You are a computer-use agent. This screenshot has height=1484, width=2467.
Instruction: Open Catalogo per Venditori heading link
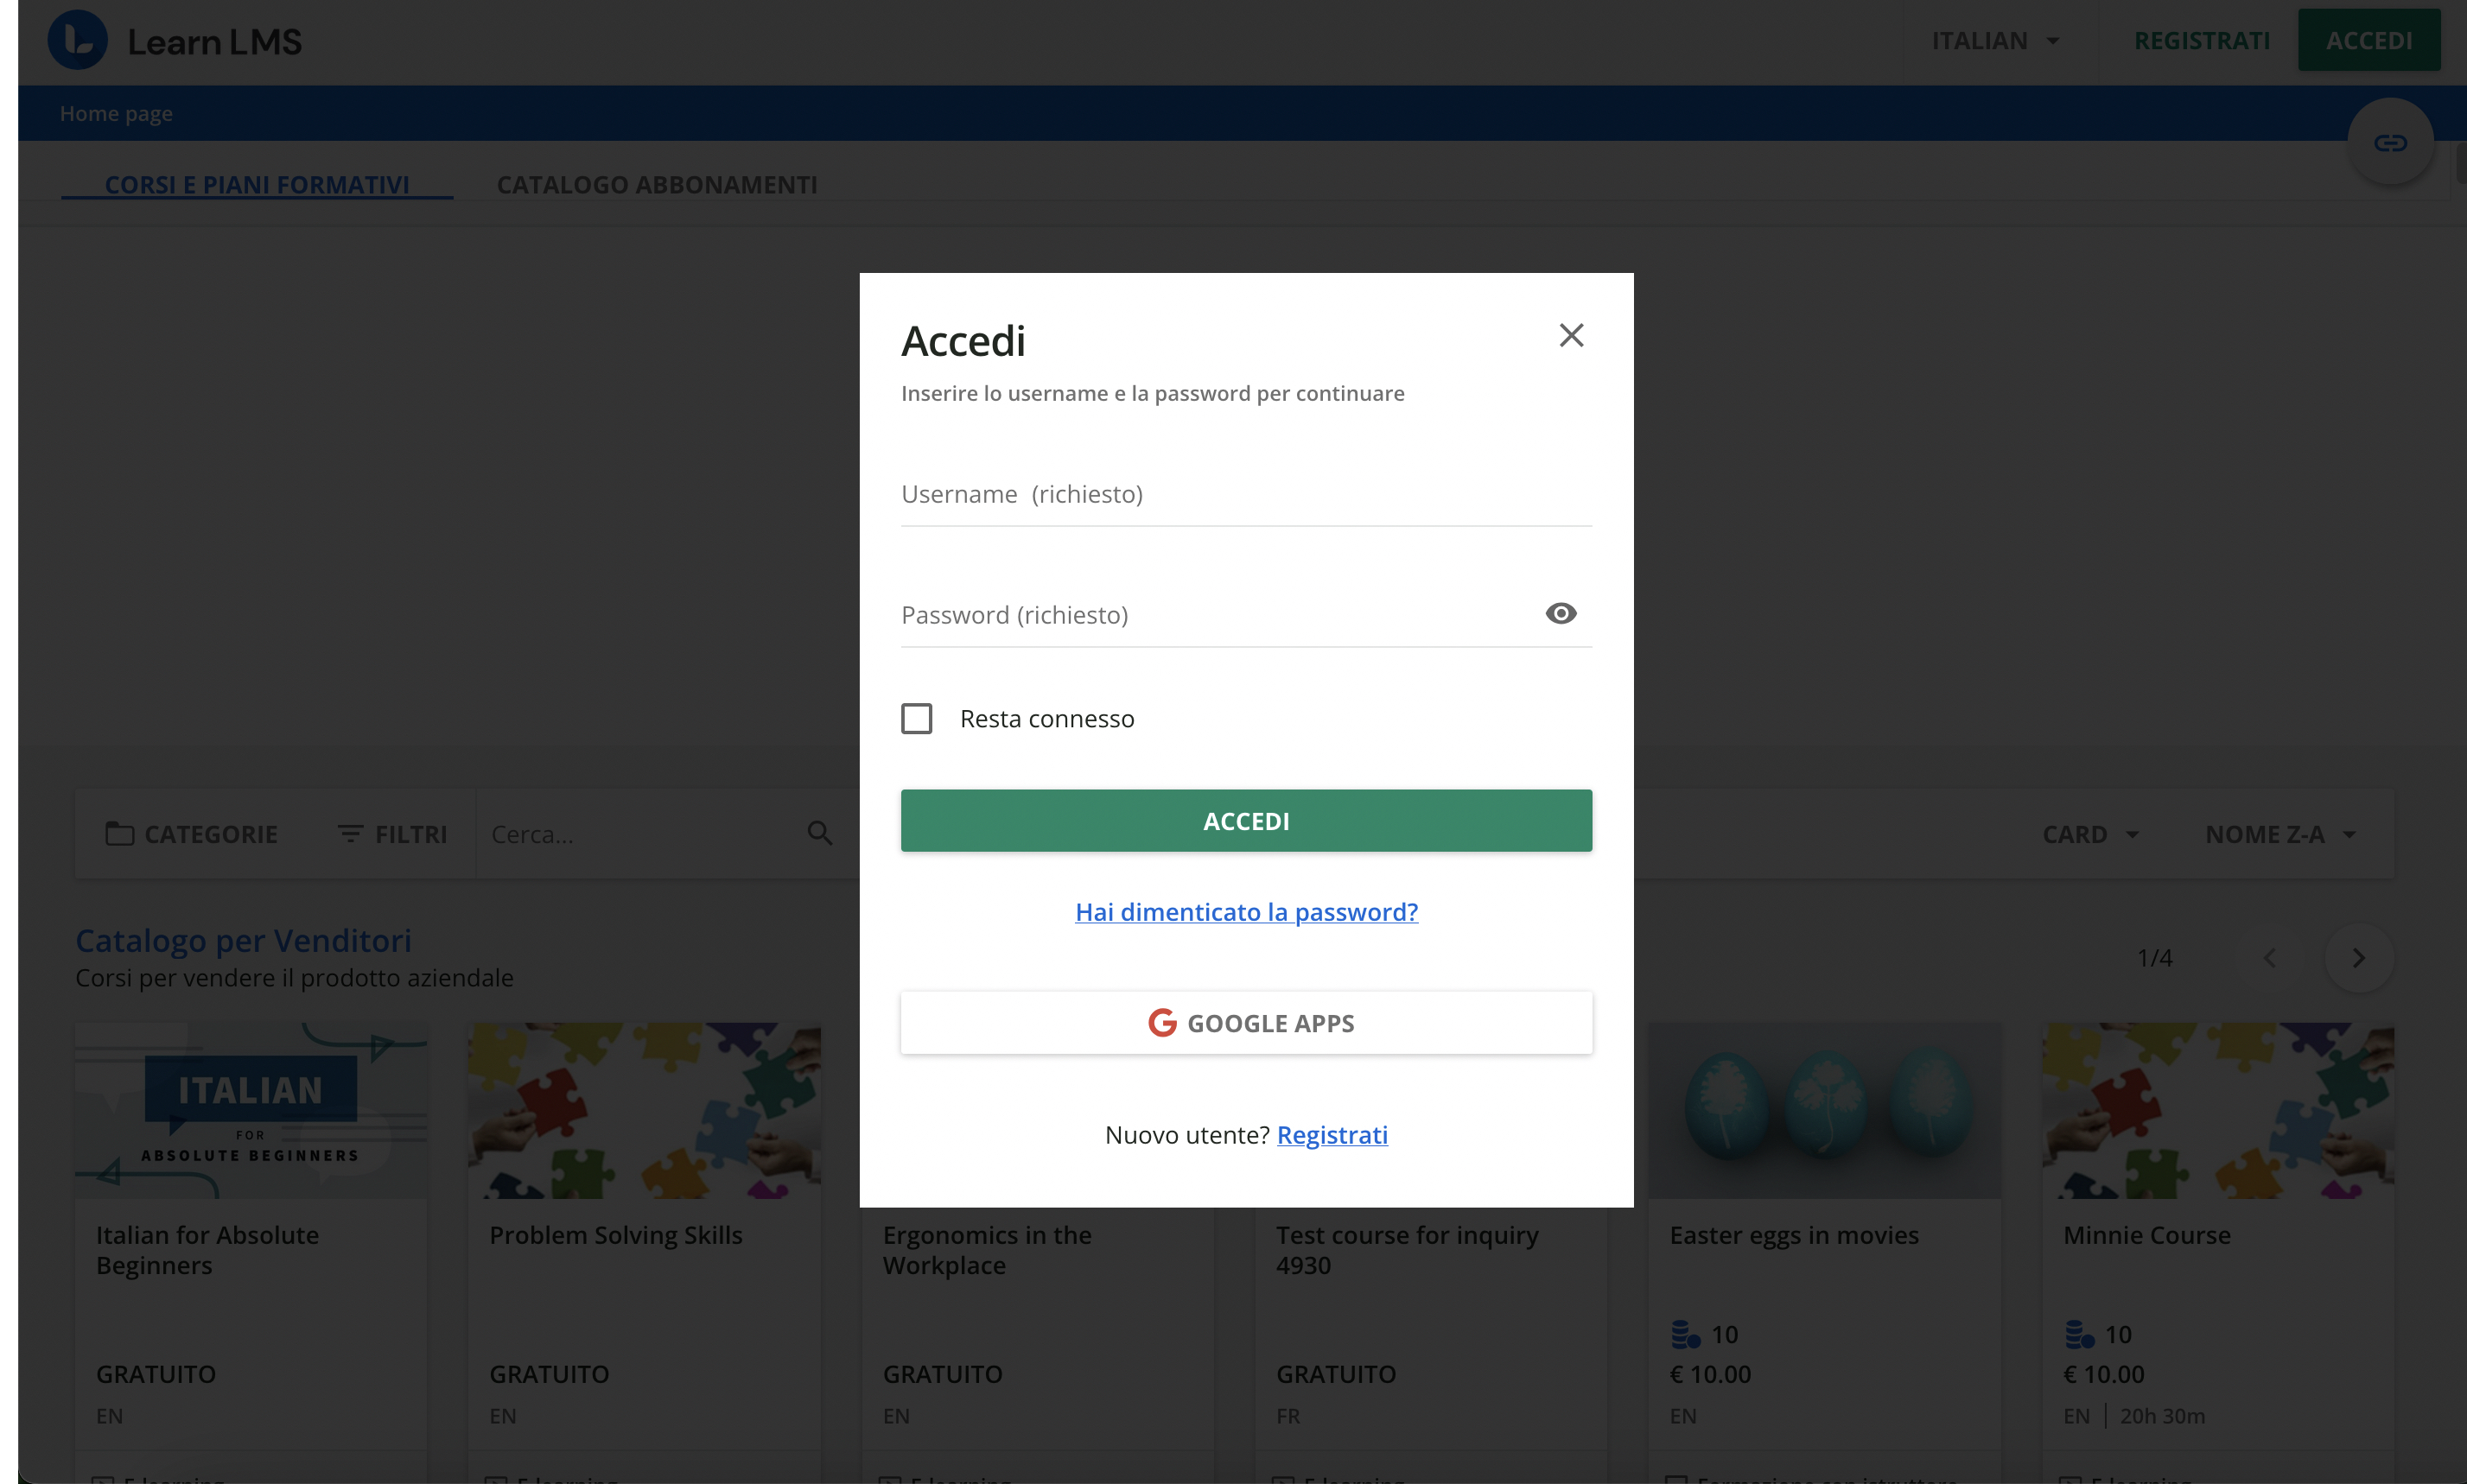click(x=243, y=939)
